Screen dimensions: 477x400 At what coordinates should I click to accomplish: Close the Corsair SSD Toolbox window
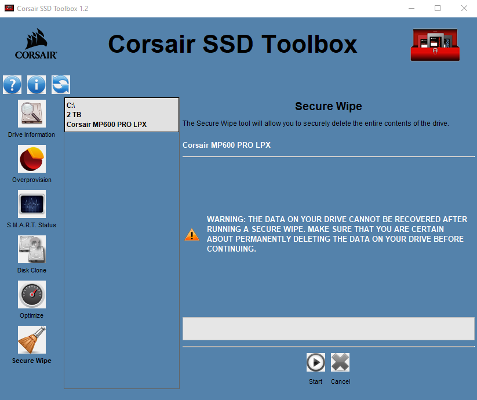pyautogui.click(x=464, y=9)
